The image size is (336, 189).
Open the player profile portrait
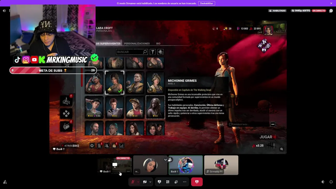pos(268,30)
